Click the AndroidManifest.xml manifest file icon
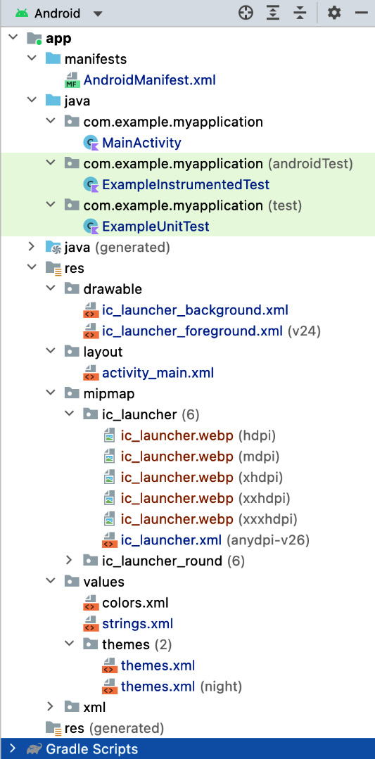The image size is (375, 759). click(x=72, y=80)
